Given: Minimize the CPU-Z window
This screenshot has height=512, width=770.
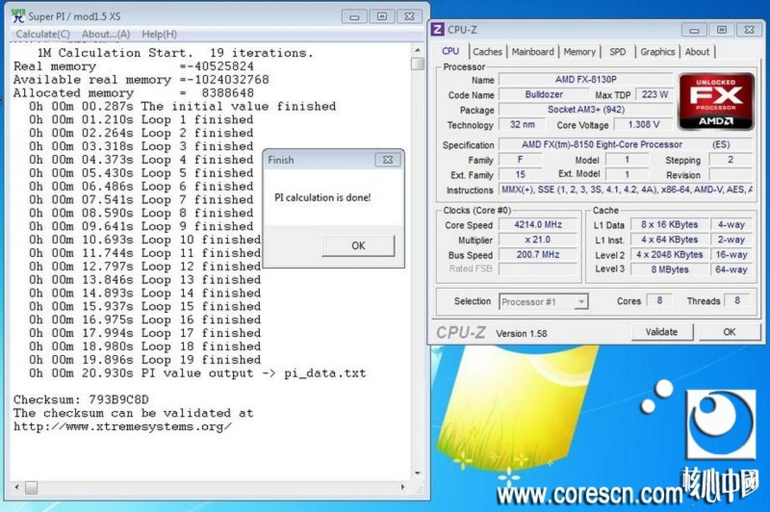Looking at the screenshot, I should [x=694, y=29].
